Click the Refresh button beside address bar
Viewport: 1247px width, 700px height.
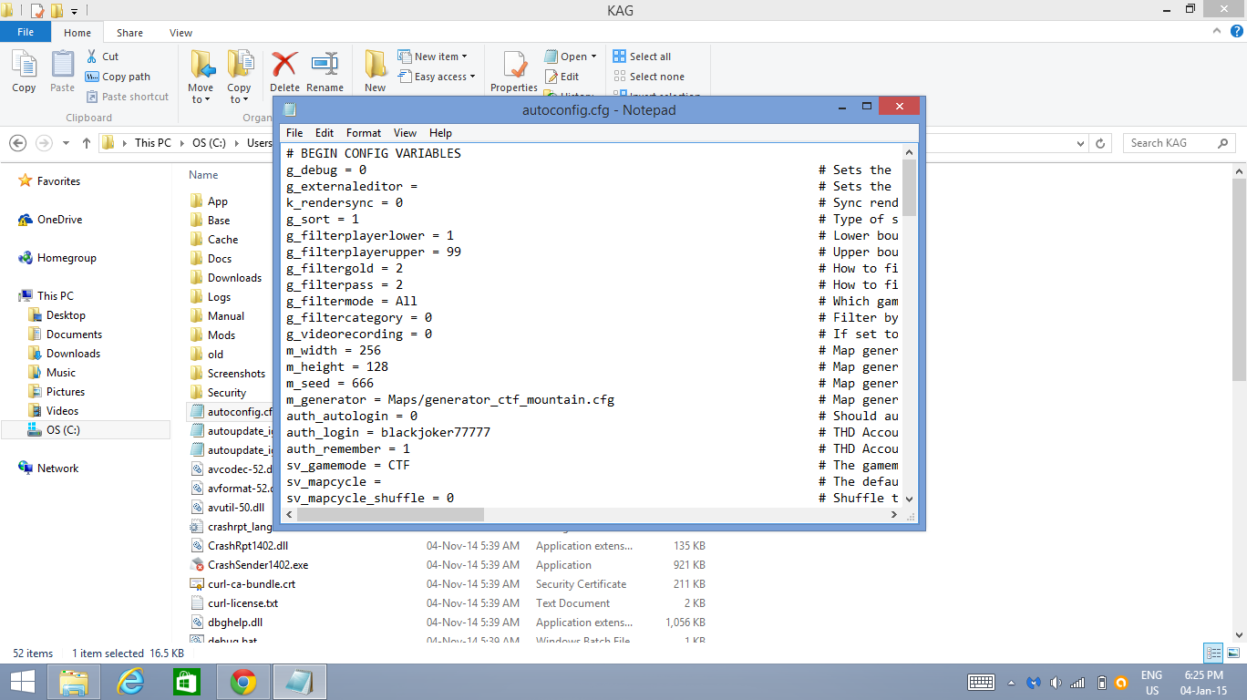[1100, 143]
